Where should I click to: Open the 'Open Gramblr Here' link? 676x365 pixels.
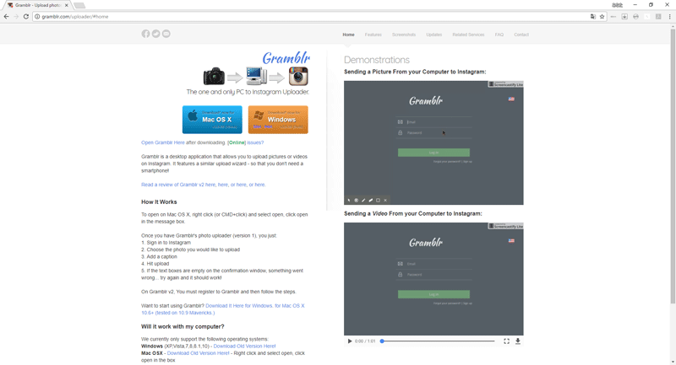[x=163, y=142]
